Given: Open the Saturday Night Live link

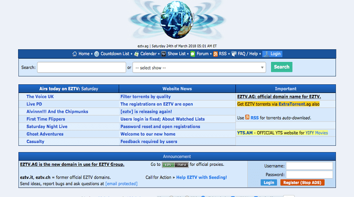Looking at the screenshot, I should click(x=47, y=126).
